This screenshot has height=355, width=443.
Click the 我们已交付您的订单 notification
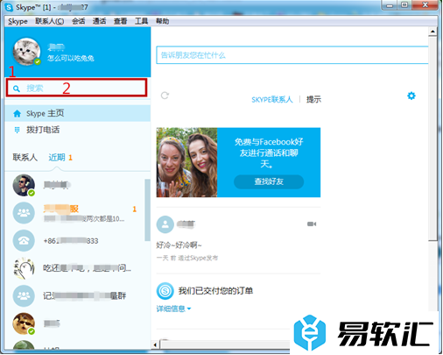point(215,291)
